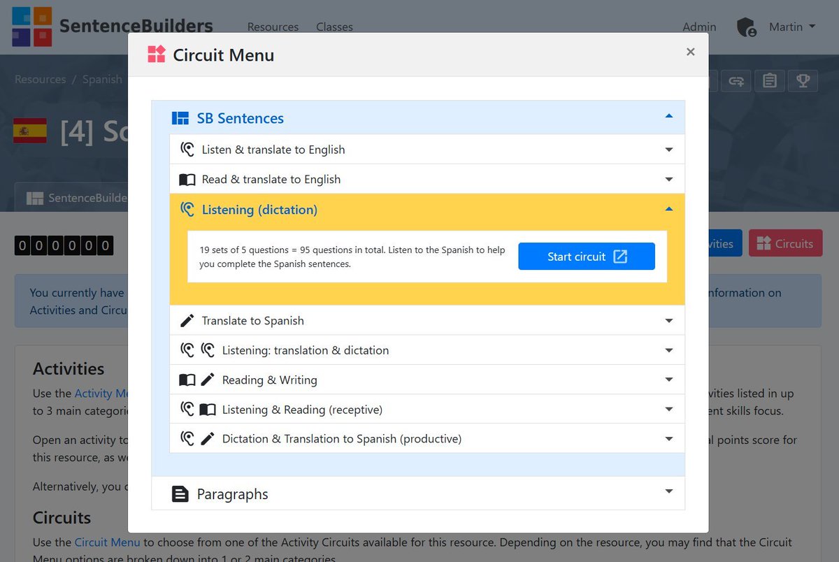839x562 pixels.
Task: Click the red Circuits button
Action: coord(785,243)
